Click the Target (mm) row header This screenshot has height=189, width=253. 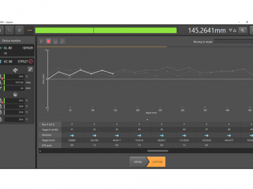pyautogui.click(x=50, y=140)
